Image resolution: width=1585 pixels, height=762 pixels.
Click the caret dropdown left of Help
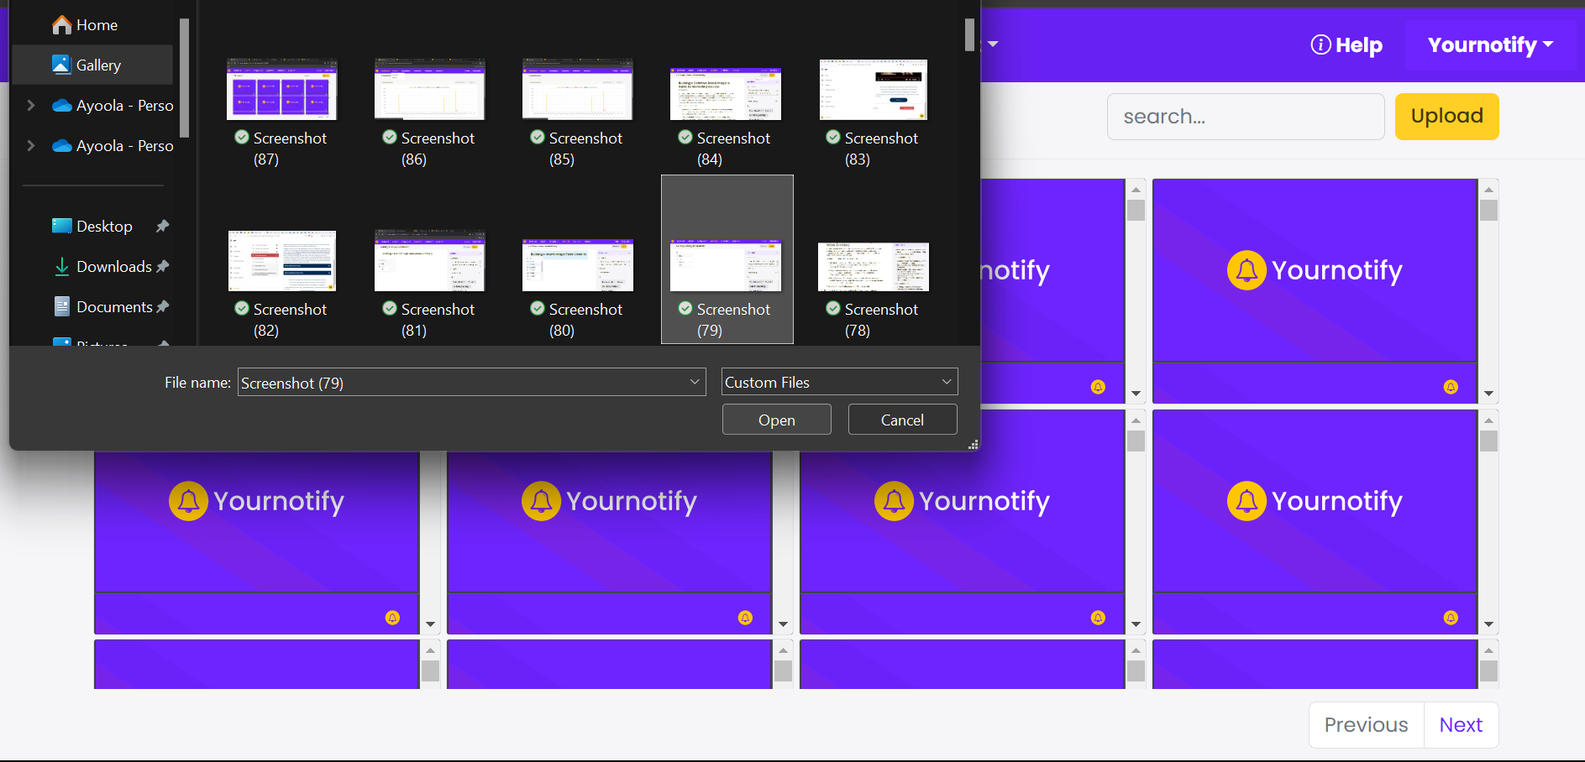coord(993,44)
